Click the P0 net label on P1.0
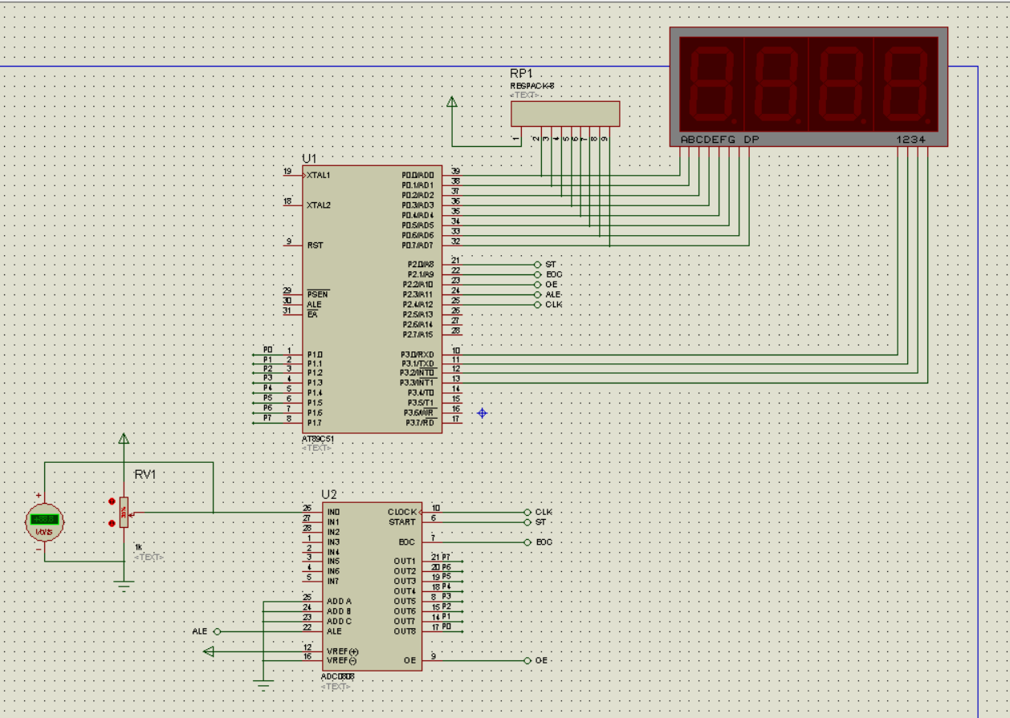This screenshot has width=1010, height=718. (x=268, y=350)
